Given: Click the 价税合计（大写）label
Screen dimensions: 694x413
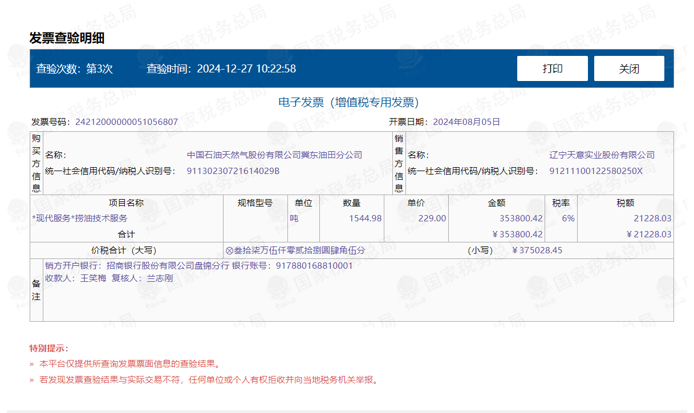Looking at the screenshot, I should tap(124, 250).
